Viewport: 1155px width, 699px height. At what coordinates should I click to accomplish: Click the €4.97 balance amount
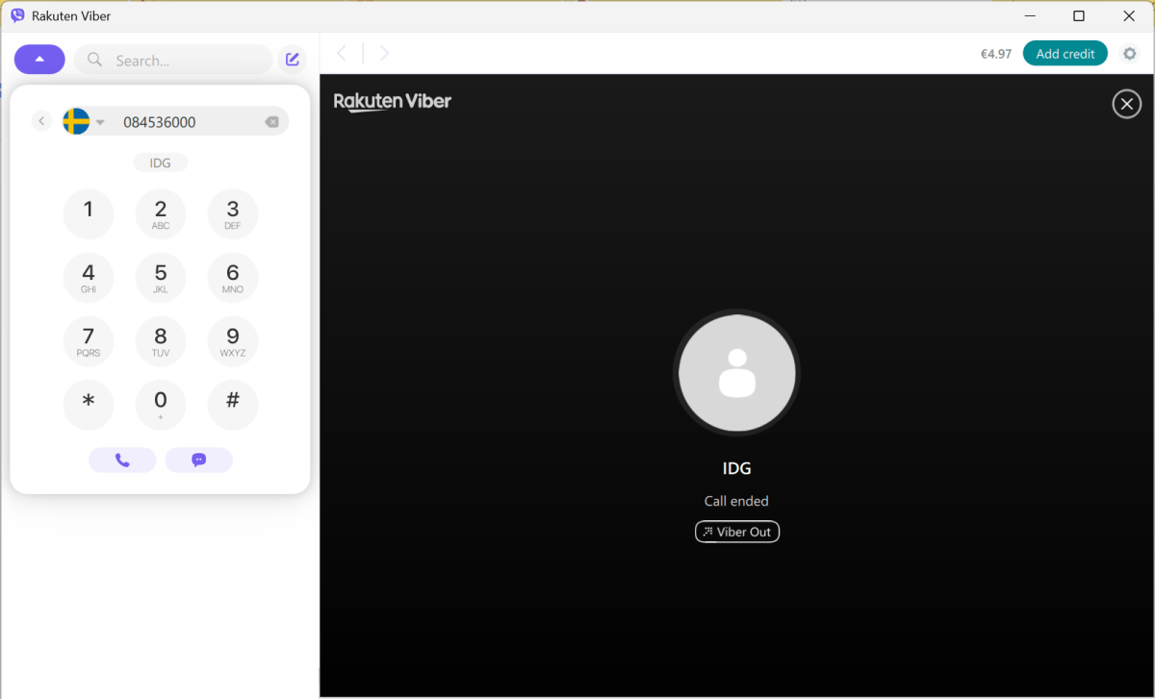click(x=995, y=54)
